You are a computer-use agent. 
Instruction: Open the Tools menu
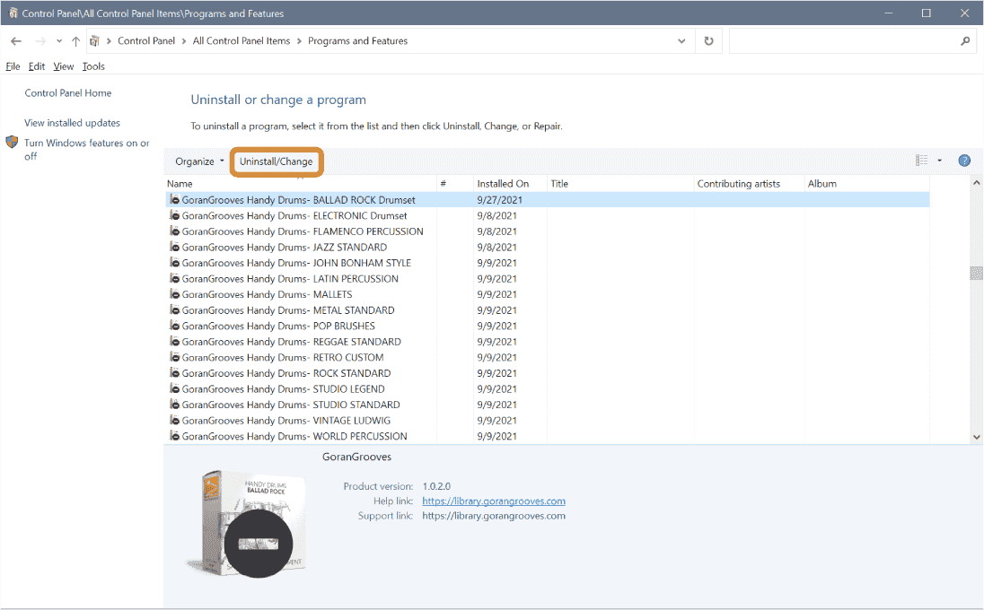[x=93, y=66]
